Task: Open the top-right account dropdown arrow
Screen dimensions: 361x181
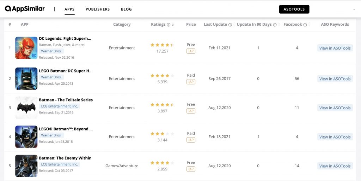Action: pyautogui.click(x=354, y=9)
